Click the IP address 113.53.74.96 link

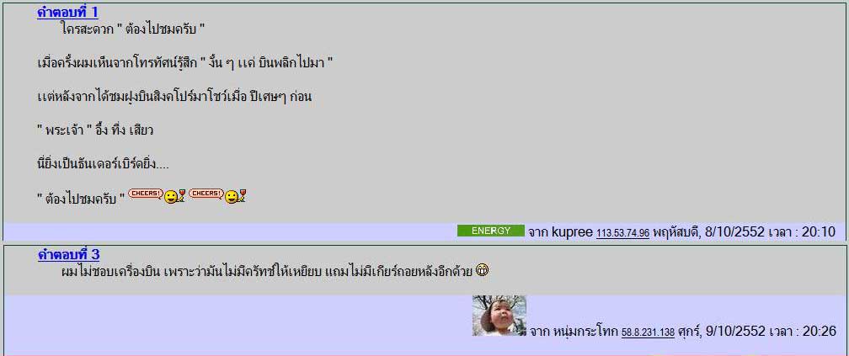622,233
